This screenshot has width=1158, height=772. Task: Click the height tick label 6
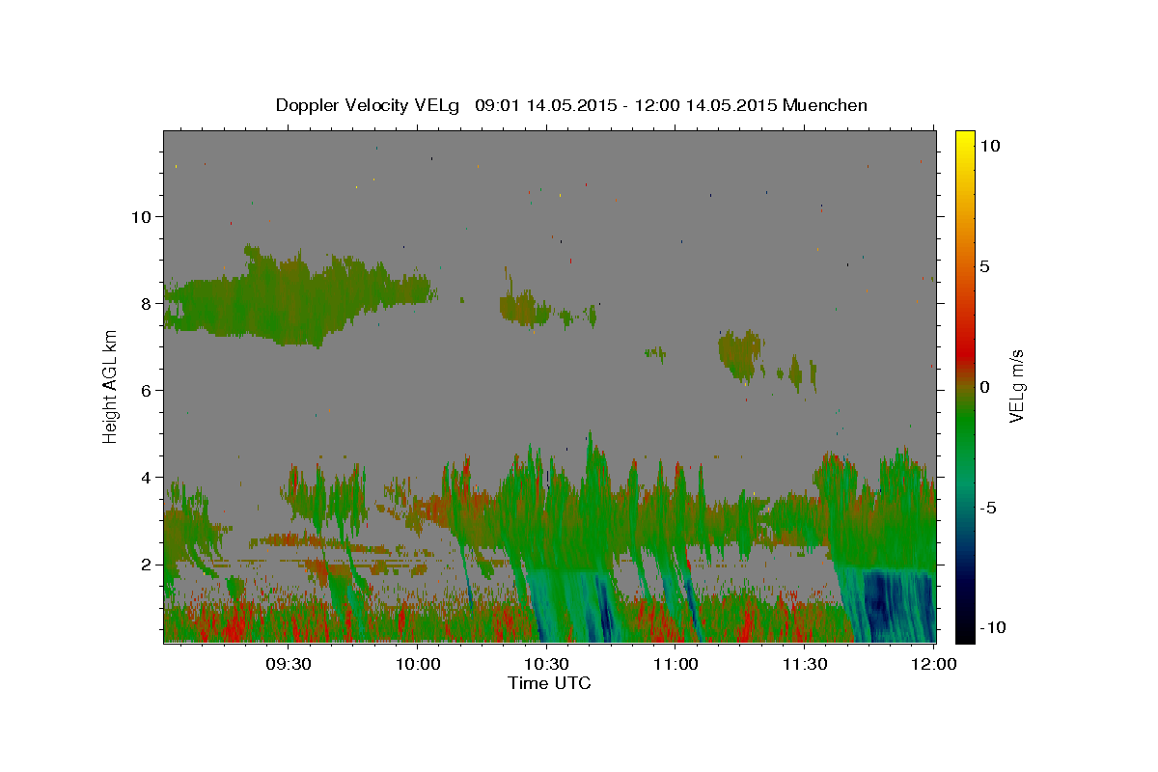[x=147, y=391]
